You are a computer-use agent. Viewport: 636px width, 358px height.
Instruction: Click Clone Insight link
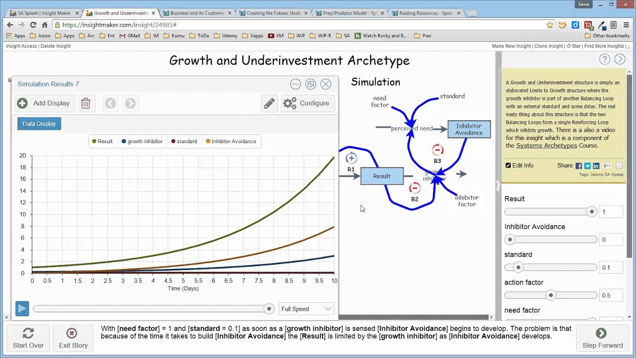tap(549, 46)
